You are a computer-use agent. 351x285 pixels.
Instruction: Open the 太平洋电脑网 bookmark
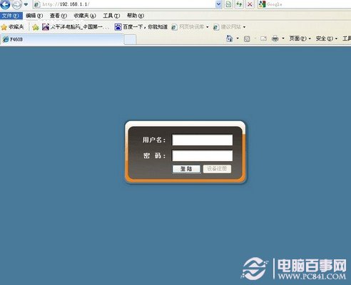tap(76, 27)
